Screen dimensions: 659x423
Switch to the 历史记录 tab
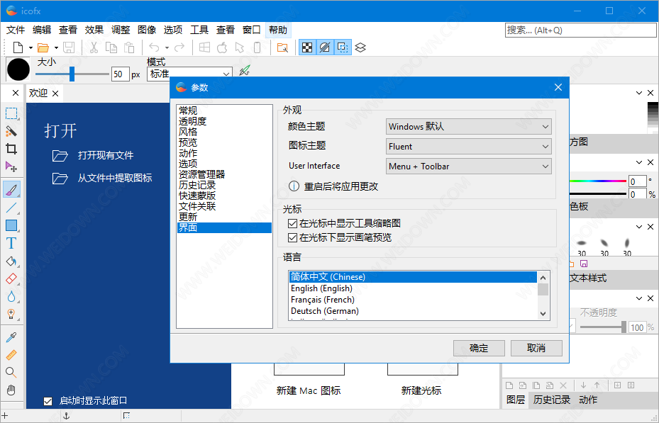(x=551, y=400)
